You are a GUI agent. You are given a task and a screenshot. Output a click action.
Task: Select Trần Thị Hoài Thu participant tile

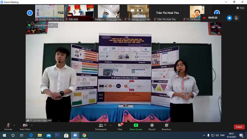168,13
